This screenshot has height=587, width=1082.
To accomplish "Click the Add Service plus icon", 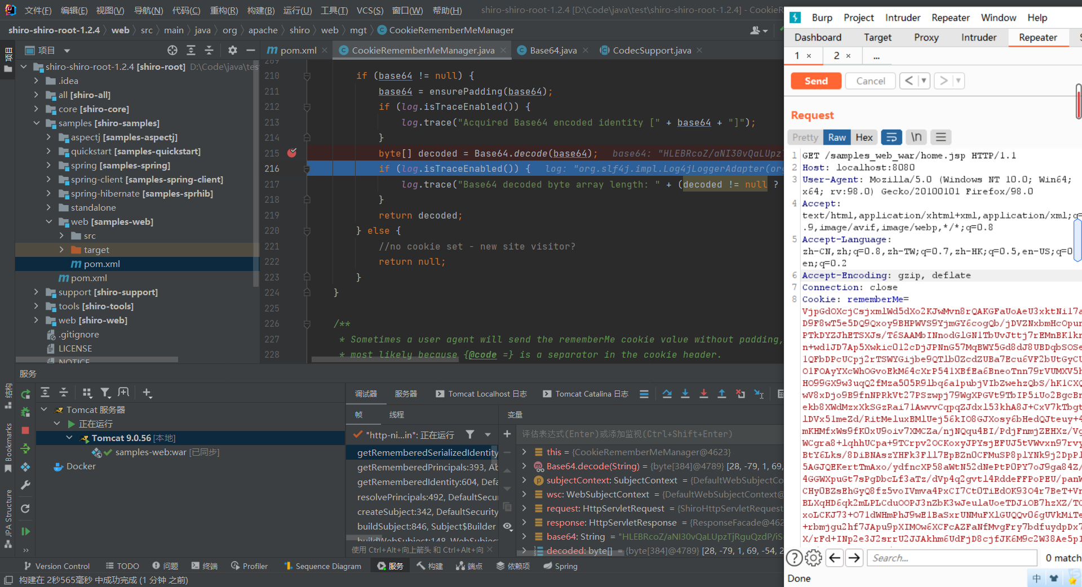I will 147,393.
